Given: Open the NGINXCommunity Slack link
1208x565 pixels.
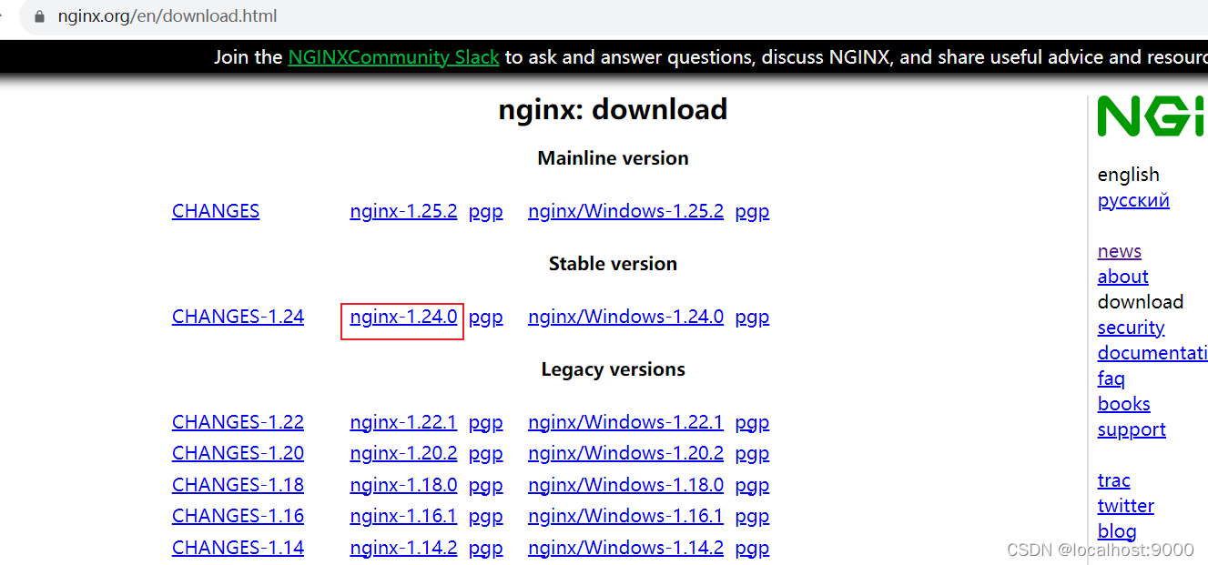Looking at the screenshot, I should pos(393,57).
